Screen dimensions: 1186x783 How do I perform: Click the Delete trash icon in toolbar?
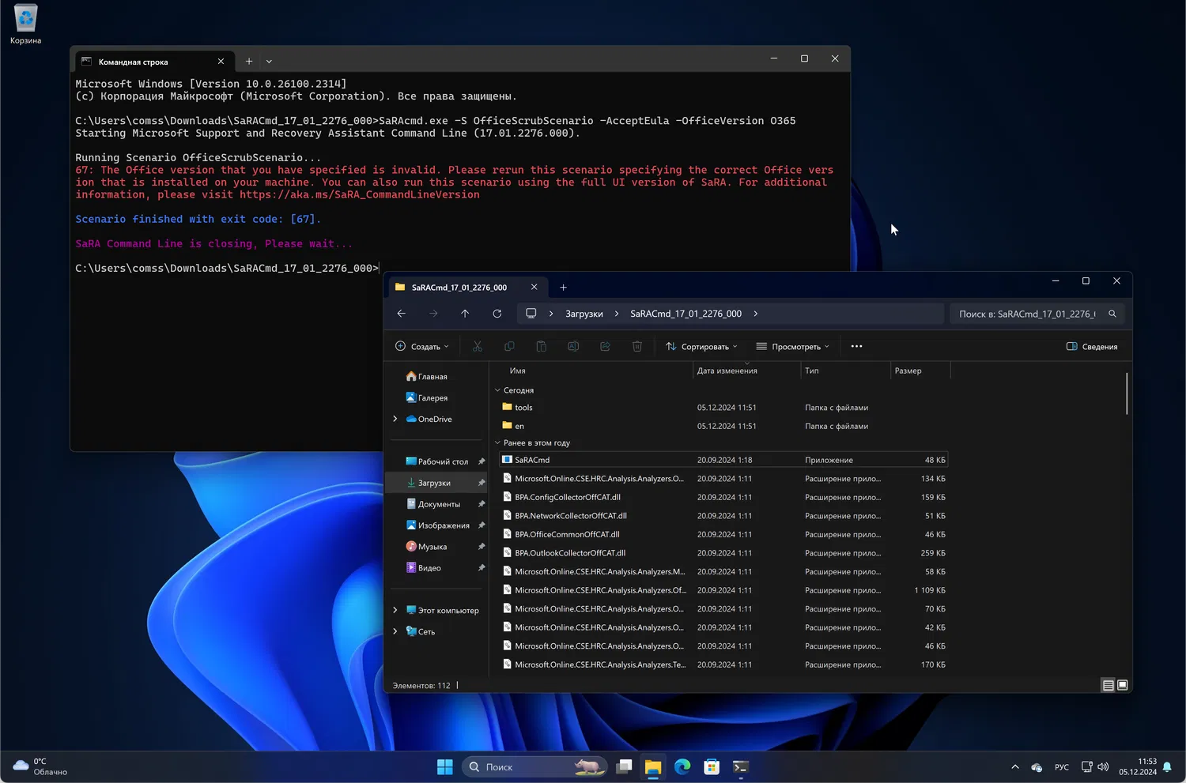pos(637,346)
